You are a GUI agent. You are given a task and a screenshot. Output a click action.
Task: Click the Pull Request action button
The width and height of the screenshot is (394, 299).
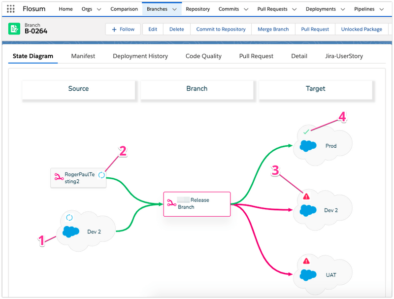(x=315, y=29)
